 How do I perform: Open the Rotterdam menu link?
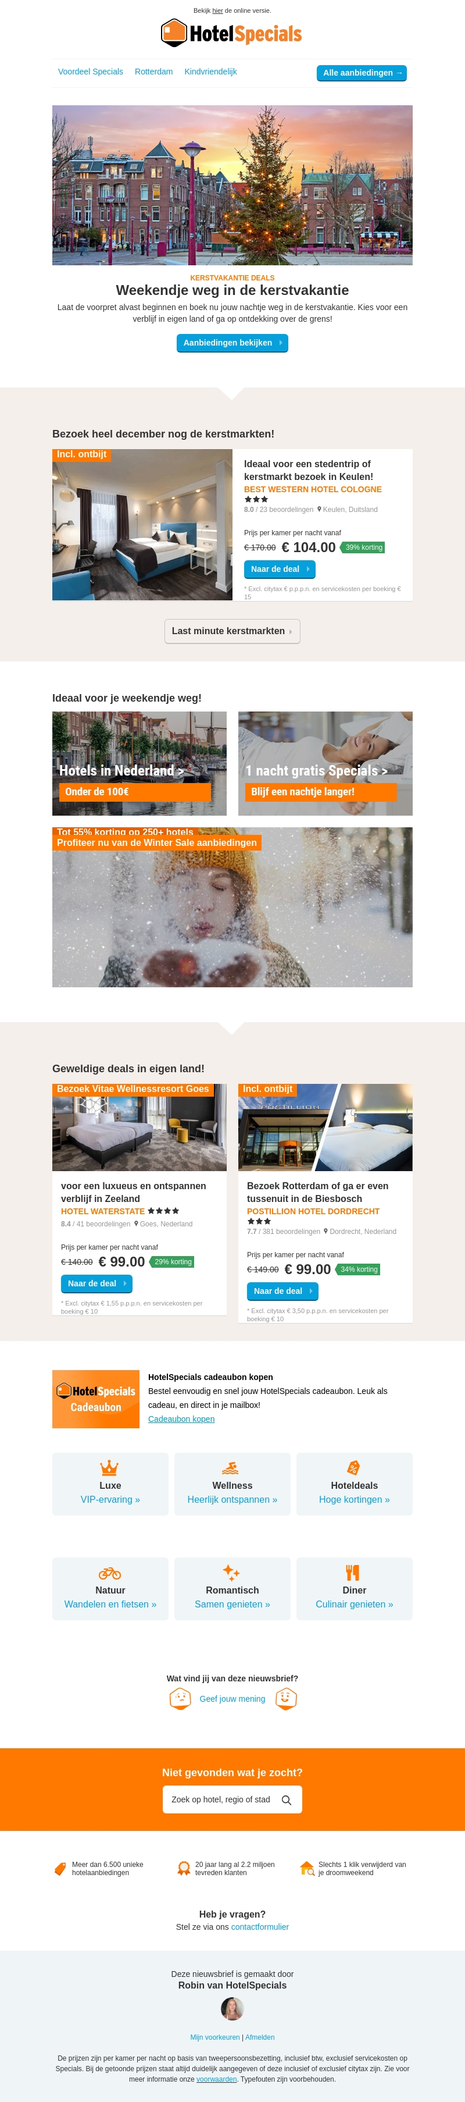point(153,72)
